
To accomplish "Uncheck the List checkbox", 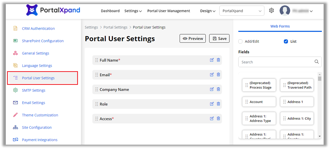I will tap(286, 42).
